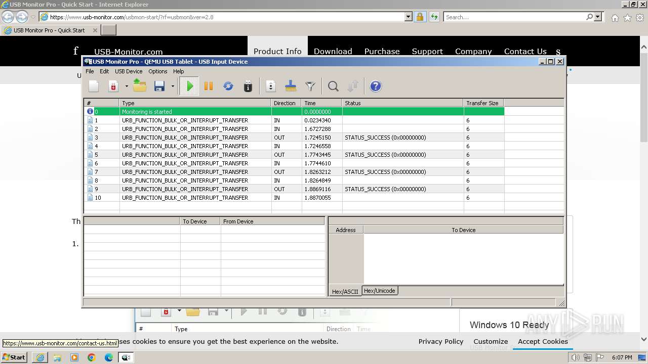Pause monitoring with the orange pause button

tap(209, 86)
